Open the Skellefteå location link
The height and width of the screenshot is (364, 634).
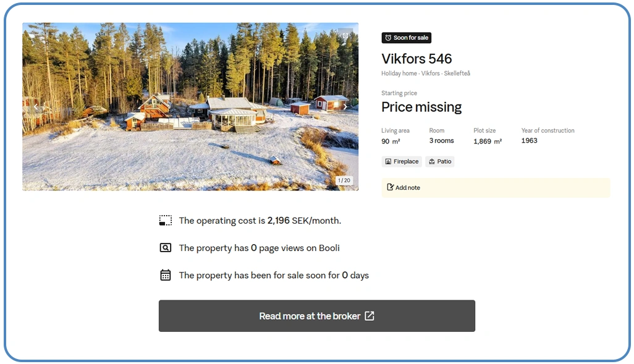click(457, 73)
